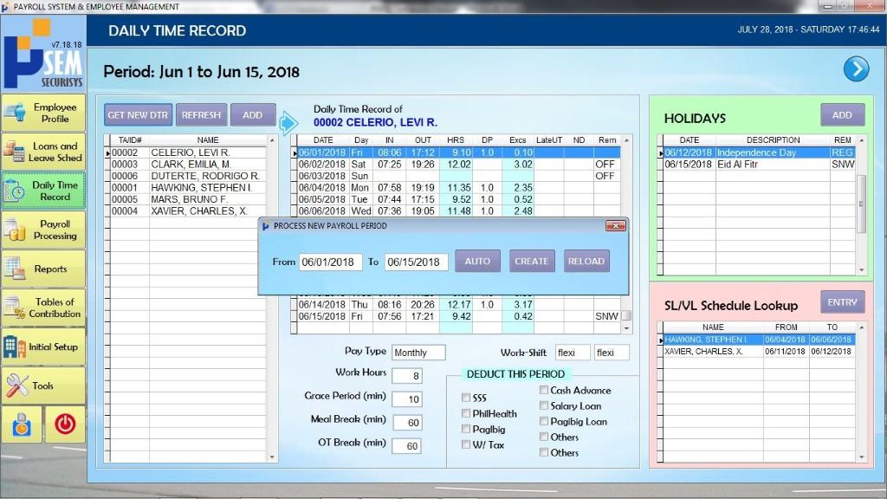The image size is (887, 499).
Task: Click RELOAD in payroll period dialog
Action: [586, 261]
